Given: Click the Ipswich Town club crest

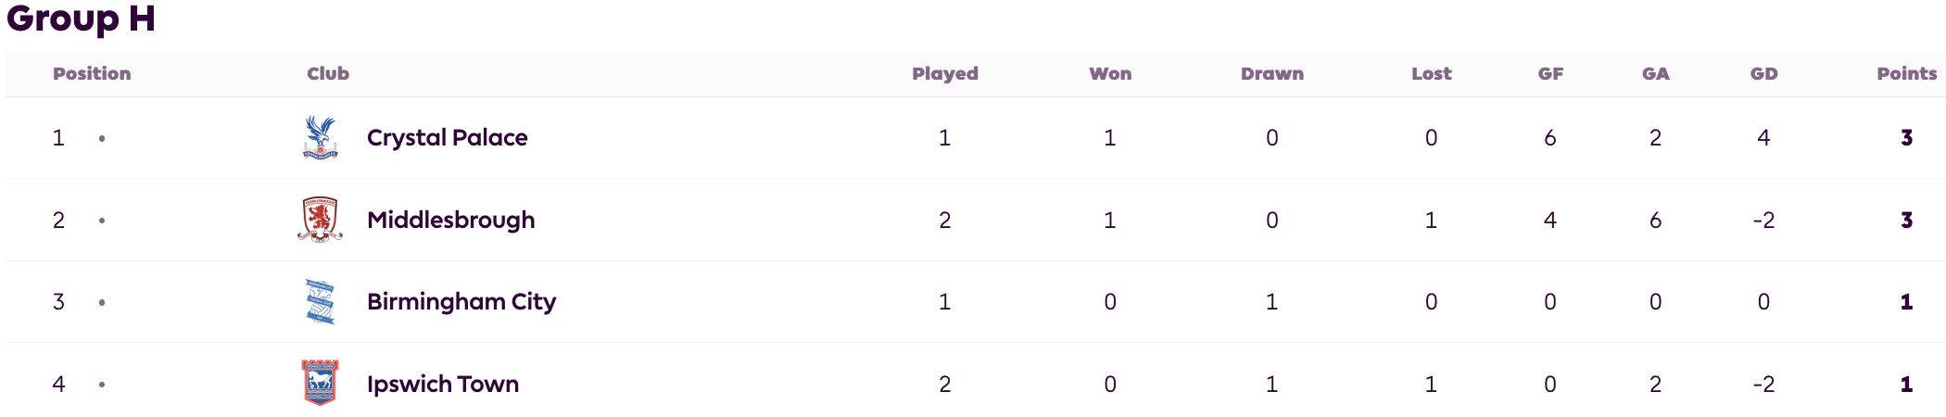Looking at the screenshot, I should tap(321, 384).
